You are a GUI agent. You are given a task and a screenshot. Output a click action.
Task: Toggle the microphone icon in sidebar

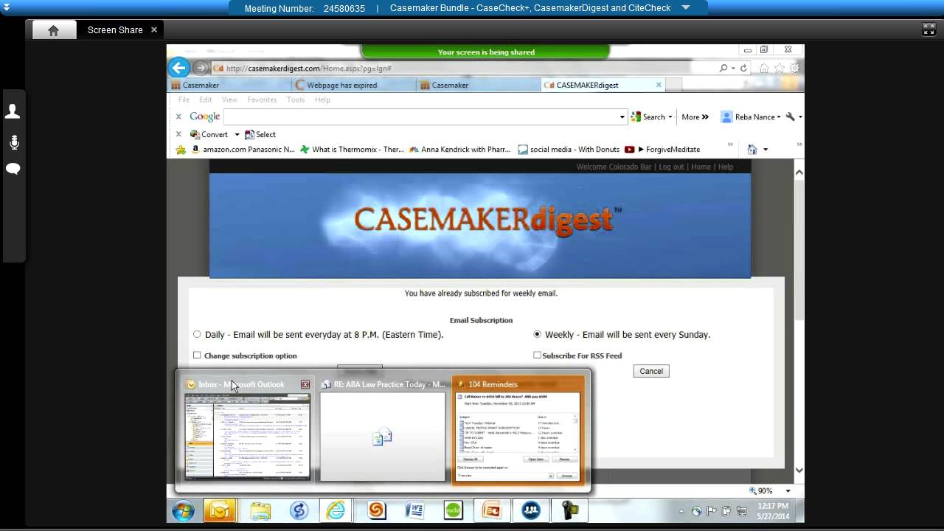point(13,142)
